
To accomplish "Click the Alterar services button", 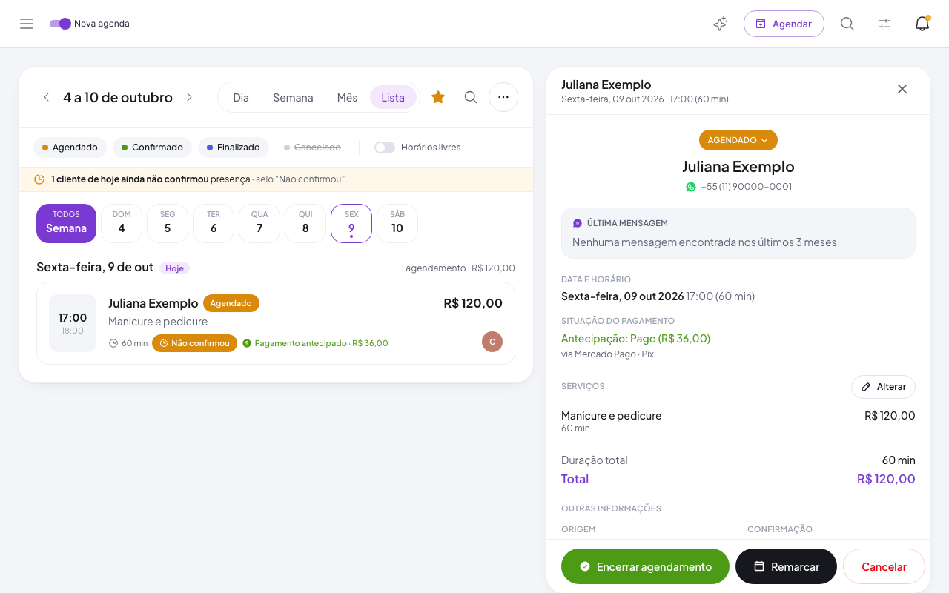I will coord(883,387).
